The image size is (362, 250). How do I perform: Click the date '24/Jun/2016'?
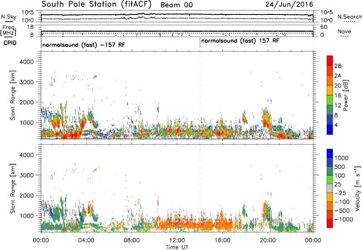[289, 5]
